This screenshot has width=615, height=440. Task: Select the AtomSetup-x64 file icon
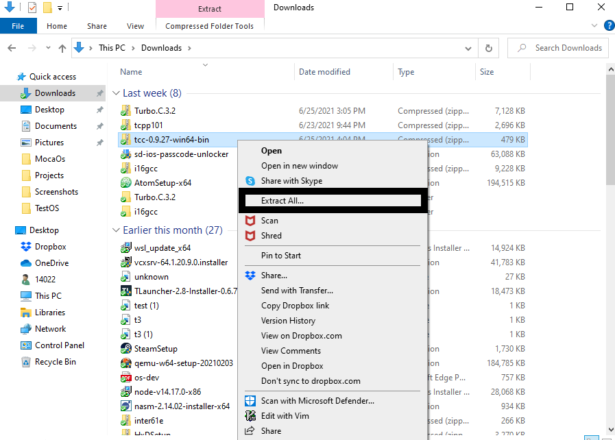point(125,183)
